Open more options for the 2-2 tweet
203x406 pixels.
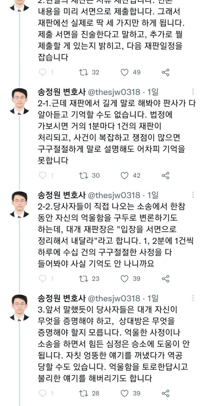pyautogui.click(x=193, y=195)
